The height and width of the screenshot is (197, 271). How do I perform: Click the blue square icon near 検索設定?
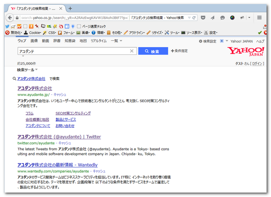click(222, 41)
